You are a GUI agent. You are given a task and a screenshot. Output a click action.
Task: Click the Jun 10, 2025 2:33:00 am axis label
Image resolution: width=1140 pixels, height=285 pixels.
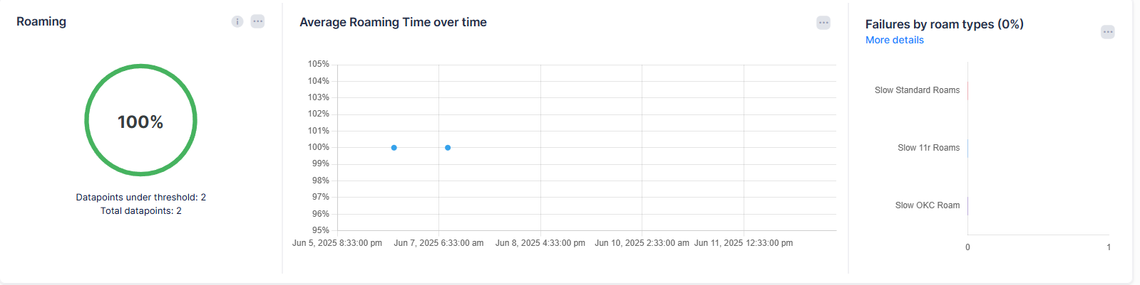point(642,243)
